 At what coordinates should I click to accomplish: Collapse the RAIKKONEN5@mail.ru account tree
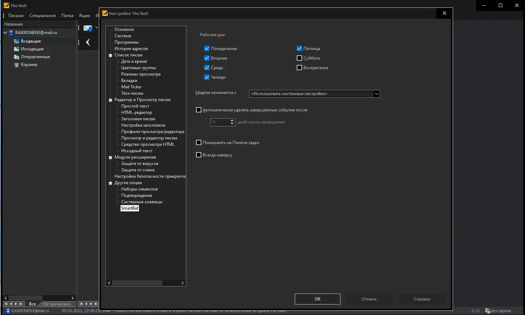tap(5, 32)
